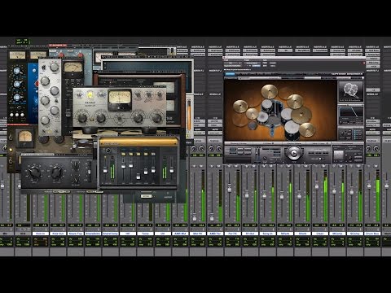The width and height of the screenshot is (391, 293).
Task: Toggle the glowing yellow lamp on silver compressor
Action: 90,95
